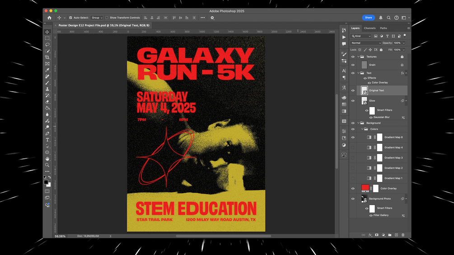This screenshot has width=454, height=255.
Task: Click the zoom percentage field 59,06%
Action: (x=60, y=236)
